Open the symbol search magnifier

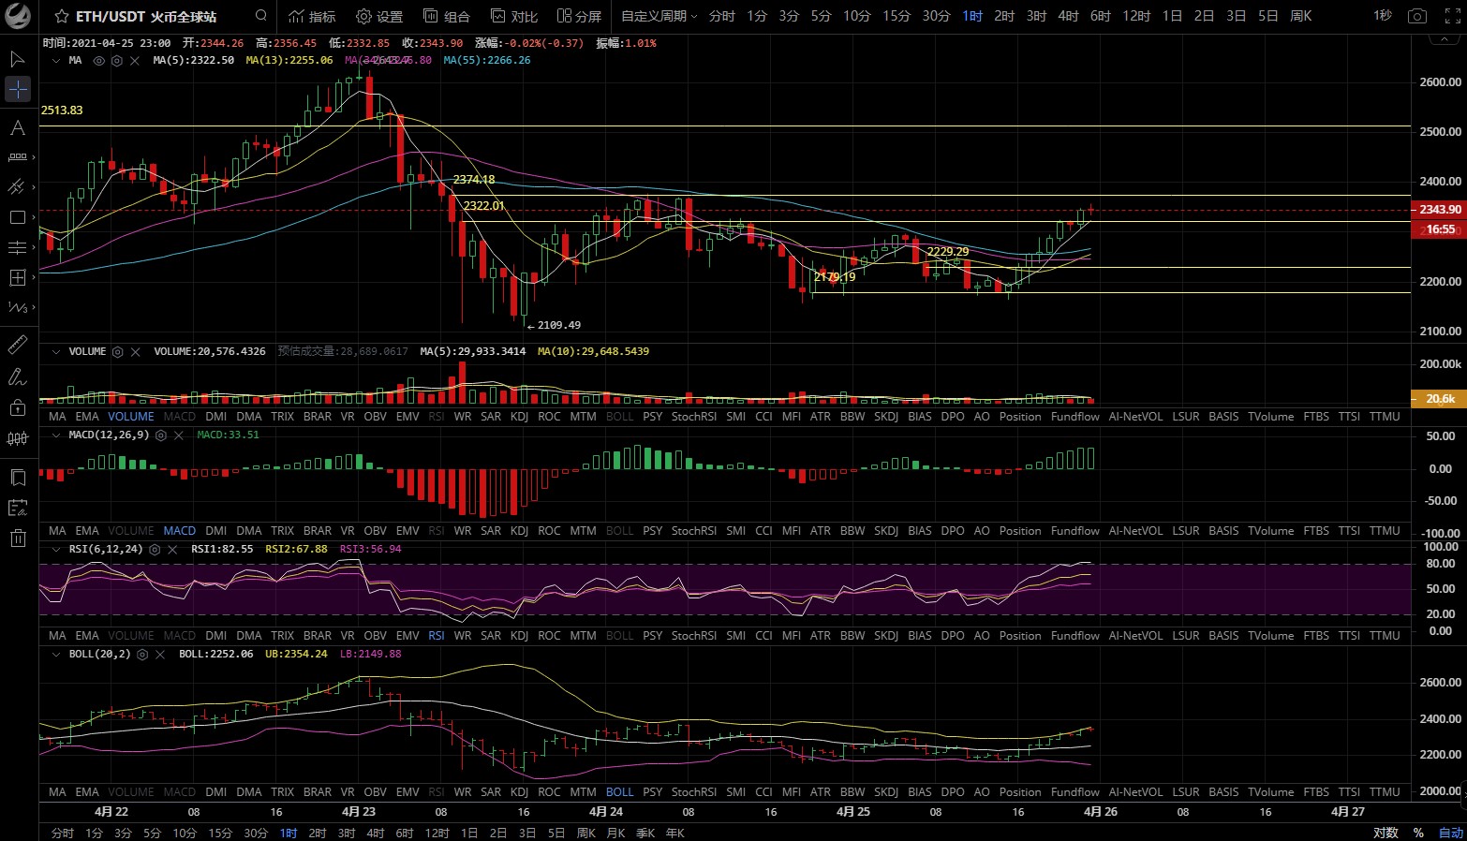click(261, 16)
